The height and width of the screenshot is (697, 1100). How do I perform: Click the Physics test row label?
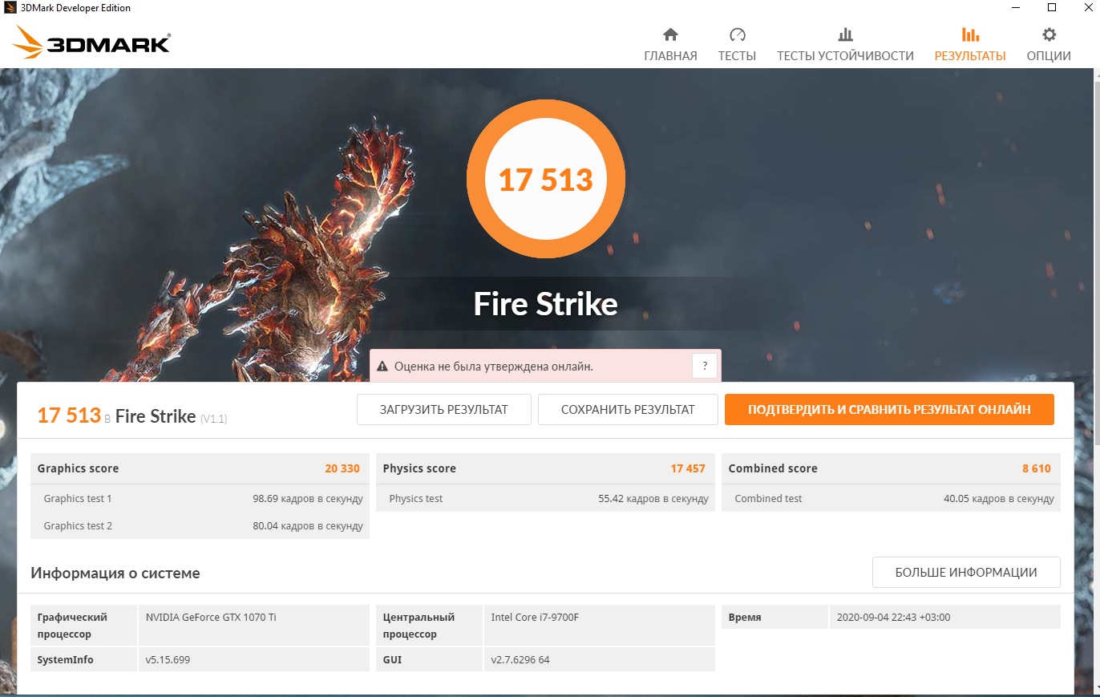(416, 499)
